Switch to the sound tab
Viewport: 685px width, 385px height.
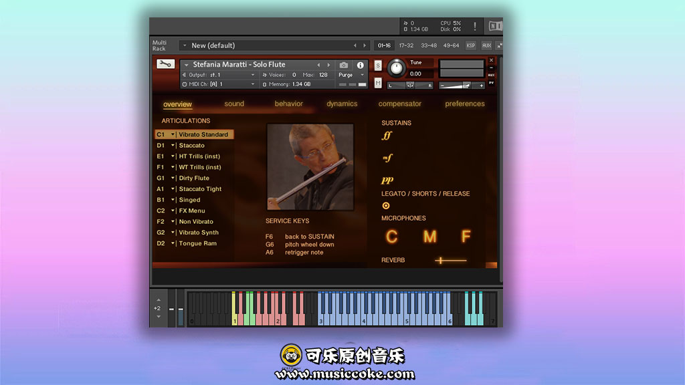pyautogui.click(x=234, y=104)
